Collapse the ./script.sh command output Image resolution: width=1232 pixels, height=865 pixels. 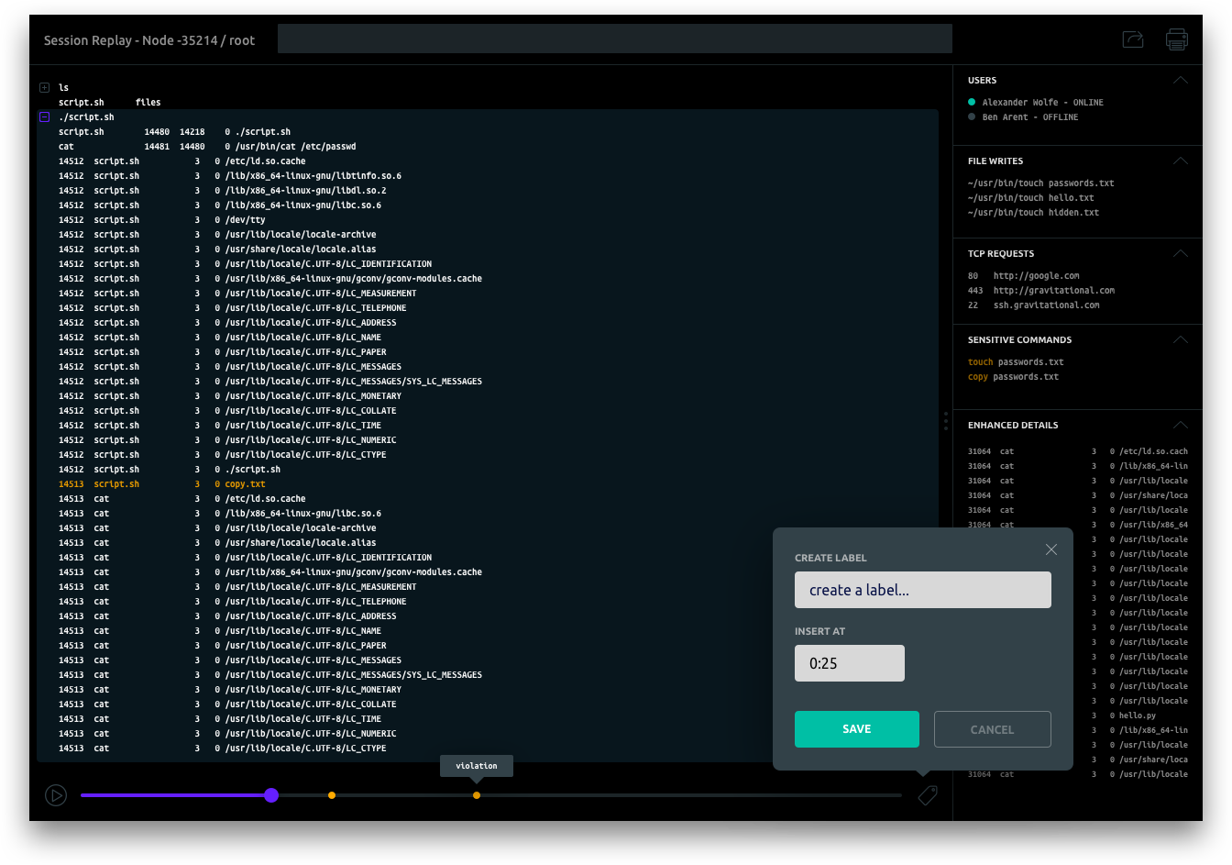[44, 117]
